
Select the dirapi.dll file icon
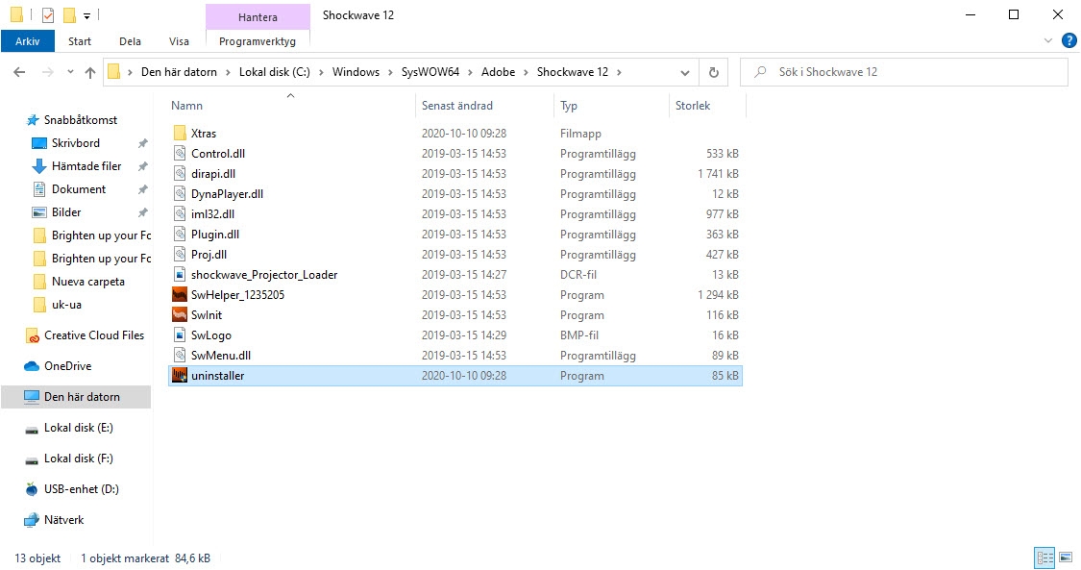pyautogui.click(x=180, y=174)
